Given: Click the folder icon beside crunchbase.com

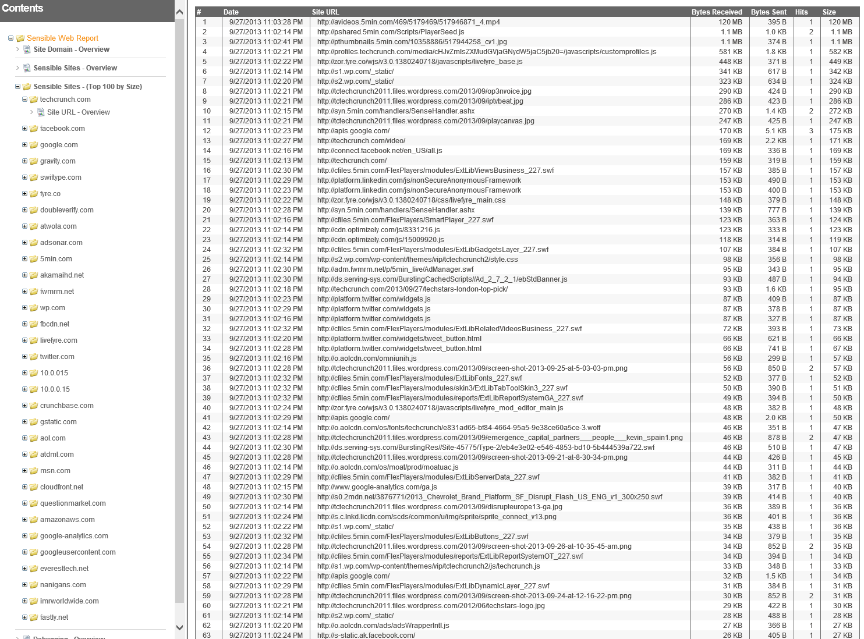Looking at the screenshot, I should pyautogui.click(x=34, y=406).
